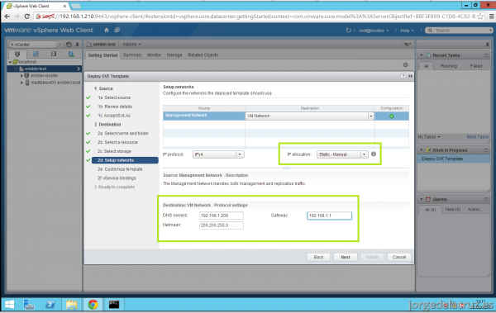This screenshot has height=313, width=496.
Task: Maximize the Recent Tasks panel
Action: point(487,55)
